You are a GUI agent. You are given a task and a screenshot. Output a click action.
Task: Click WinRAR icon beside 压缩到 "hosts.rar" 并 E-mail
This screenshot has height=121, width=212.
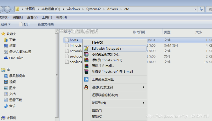(86, 72)
